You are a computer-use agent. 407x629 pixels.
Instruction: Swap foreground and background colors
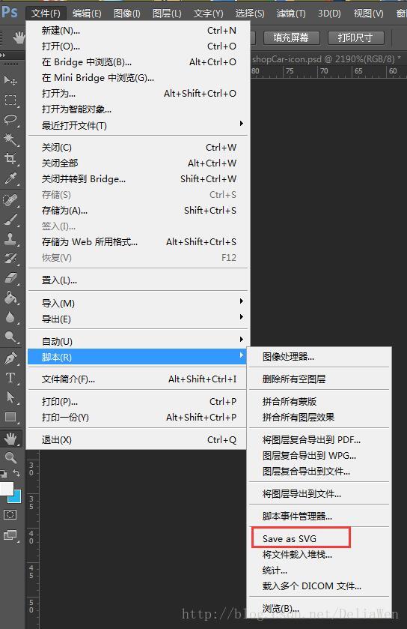(16, 473)
